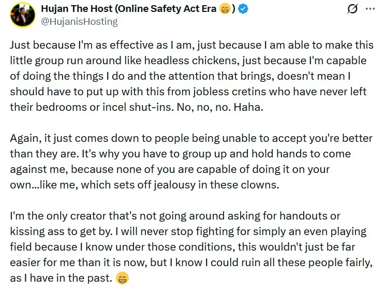This screenshot has width=386, height=291.
Task: Click the words kissing ass to get by
Action: click(x=61, y=231)
